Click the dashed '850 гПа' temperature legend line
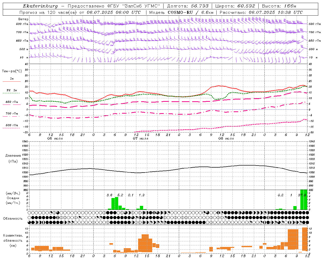This screenshot has width=322, height=258. point(12,105)
